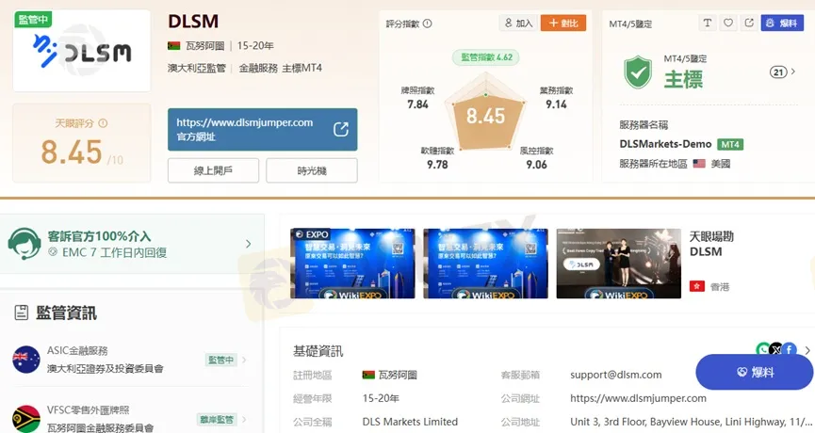Click the info icon beside 天眼評分
Screen dimensions: 815x433
103,123
